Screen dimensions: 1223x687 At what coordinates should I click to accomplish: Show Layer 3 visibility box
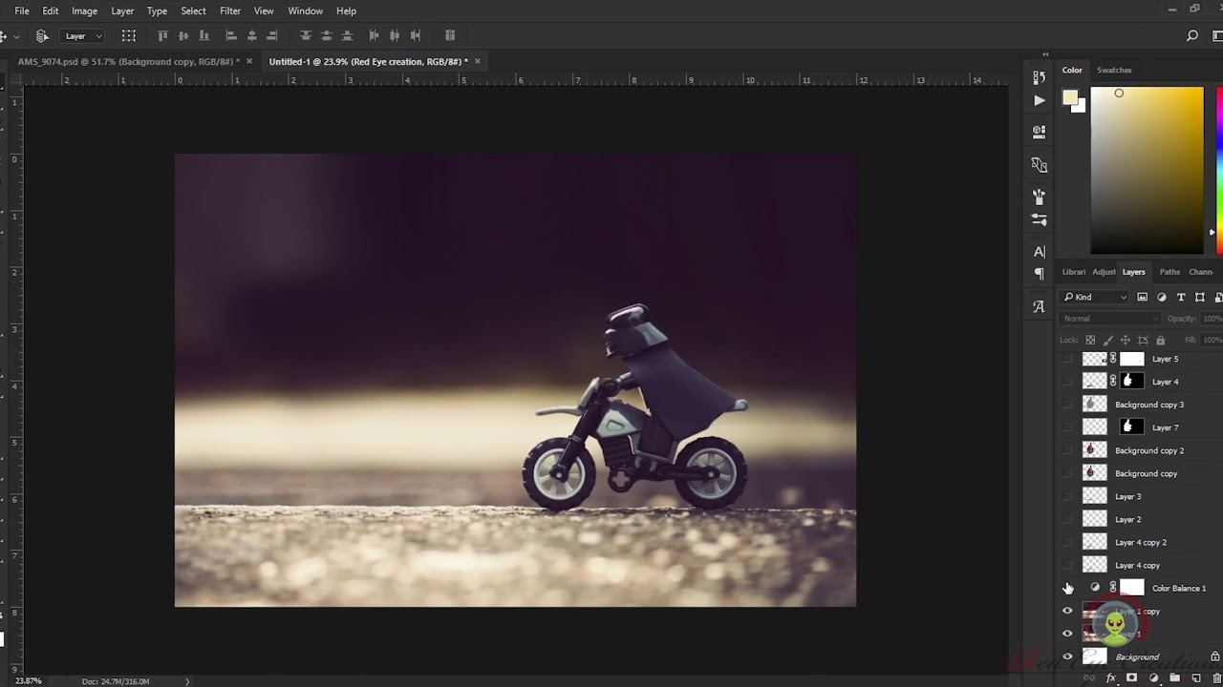click(x=1068, y=496)
